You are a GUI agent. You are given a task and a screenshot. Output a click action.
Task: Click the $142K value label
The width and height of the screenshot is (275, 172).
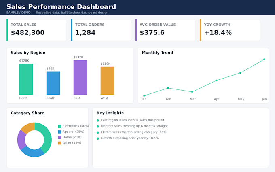pos(78,57)
